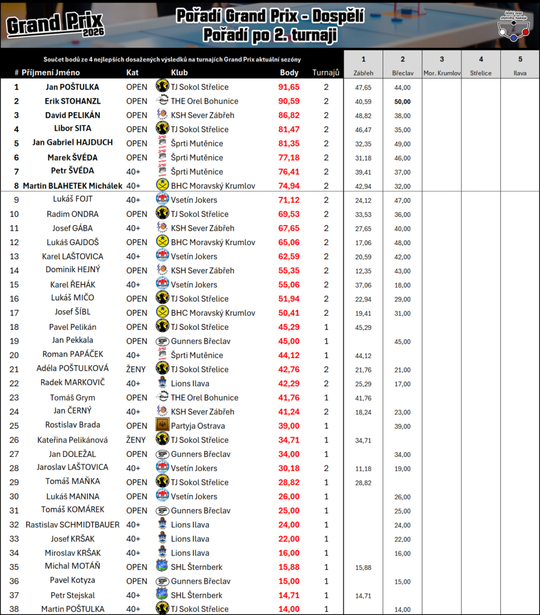Select SHL Šternberk logo in Michal MOTÁŇ row

pyautogui.click(x=162, y=566)
